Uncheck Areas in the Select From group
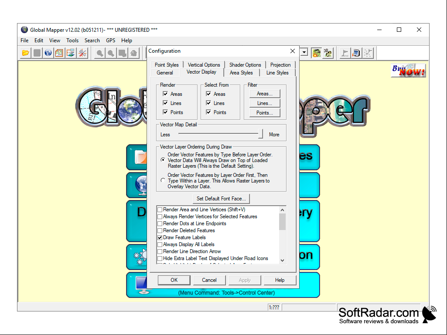 pos(209,94)
